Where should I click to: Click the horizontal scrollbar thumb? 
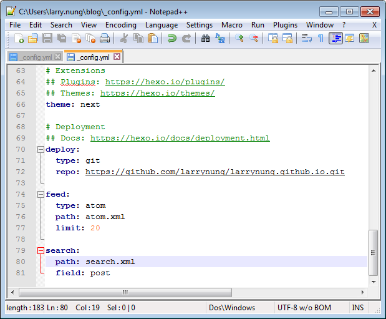point(125,292)
